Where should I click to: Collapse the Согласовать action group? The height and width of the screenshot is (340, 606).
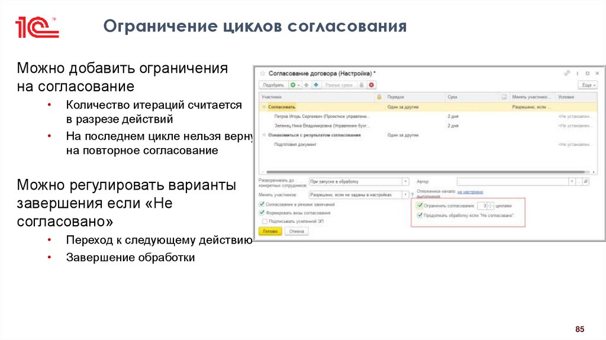(x=265, y=107)
